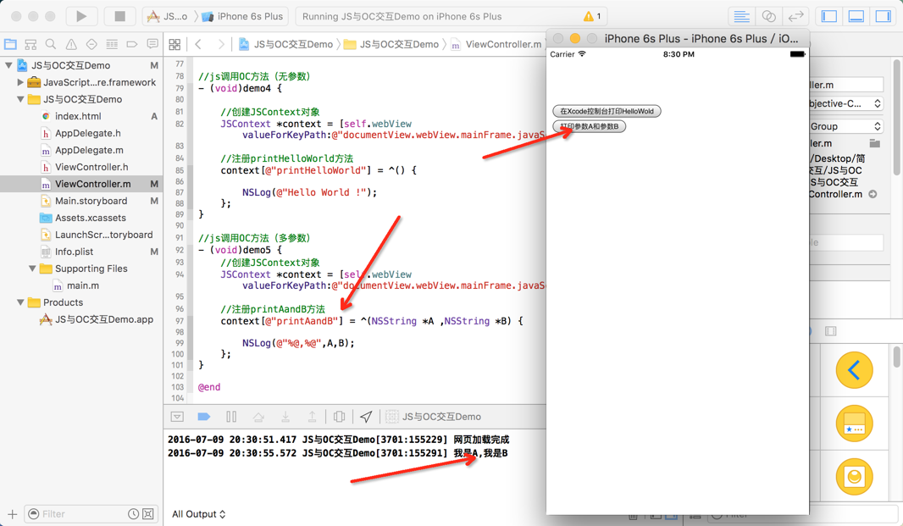
Task: Tap 打印参数A和参数B button in simulator
Action: click(589, 126)
